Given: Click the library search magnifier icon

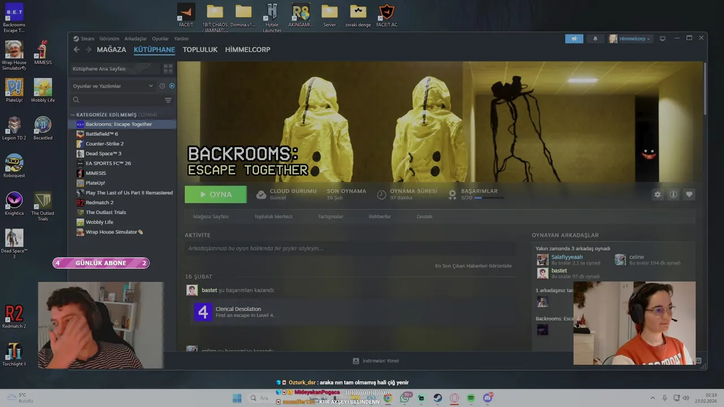Looking at the screenshot, I should pos(76,100).
